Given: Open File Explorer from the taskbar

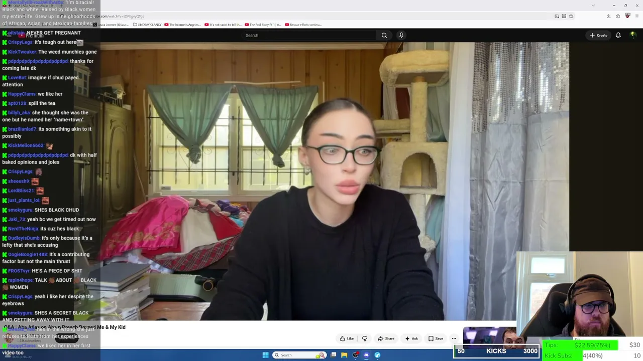Looking at the screenshot, I should click(x=344, y=355).
